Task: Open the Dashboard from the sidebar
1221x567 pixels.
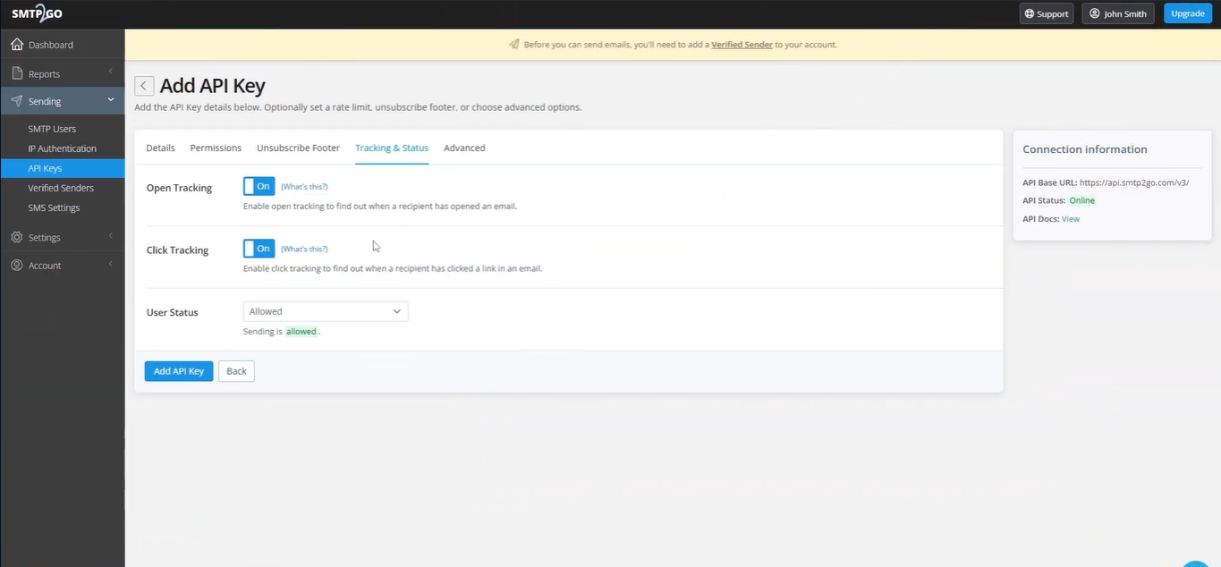Action: coord(50,44)
